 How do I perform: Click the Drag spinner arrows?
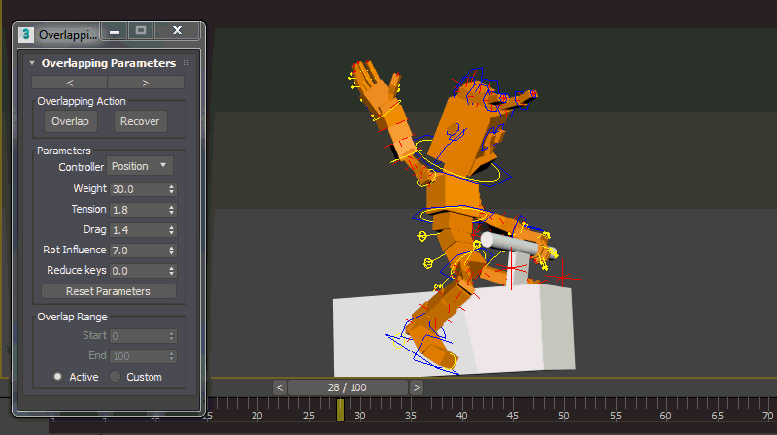tap(172, 230)
